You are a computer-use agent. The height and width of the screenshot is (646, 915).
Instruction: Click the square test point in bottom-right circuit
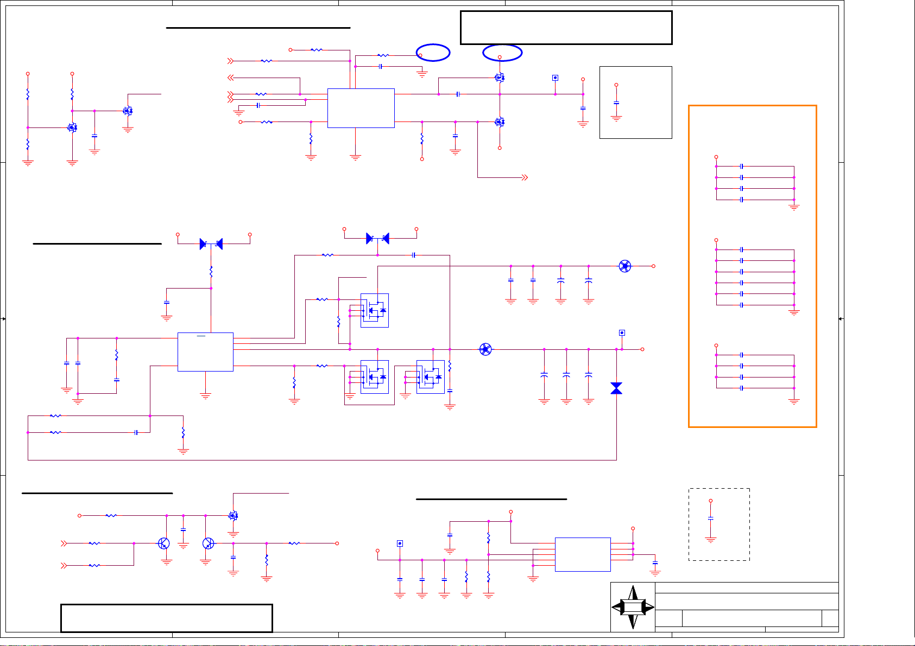pos(400,543)
